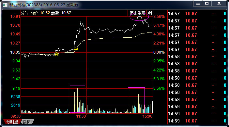Click the 8.56% label at chart top
229x127 pixels.
(159, 17)
